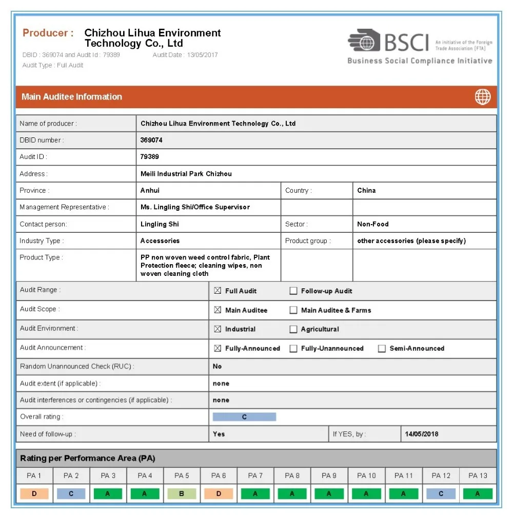Uncheck the Full Audit checkbox
This screenshot has width=513, height=519.
[x=218, y=291]
